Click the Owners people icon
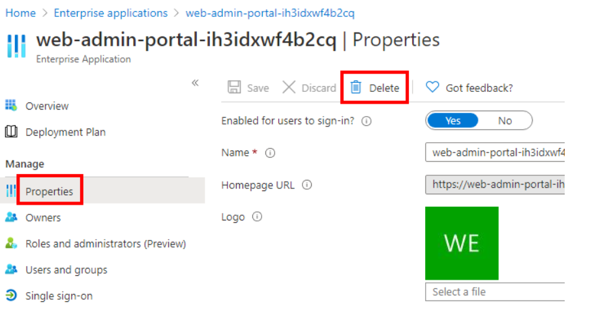Image resolution: width=596 pixels, height=309 pixels. pyautogui.click(x=11, y=217)
